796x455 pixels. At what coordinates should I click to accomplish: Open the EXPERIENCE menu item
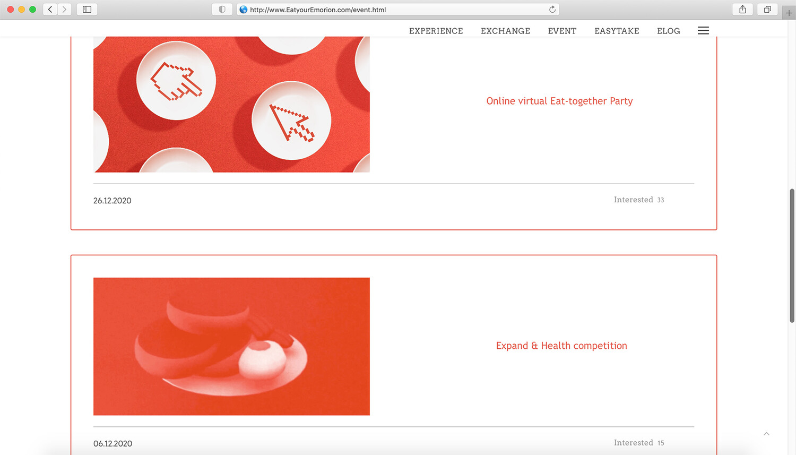(436, 31)
